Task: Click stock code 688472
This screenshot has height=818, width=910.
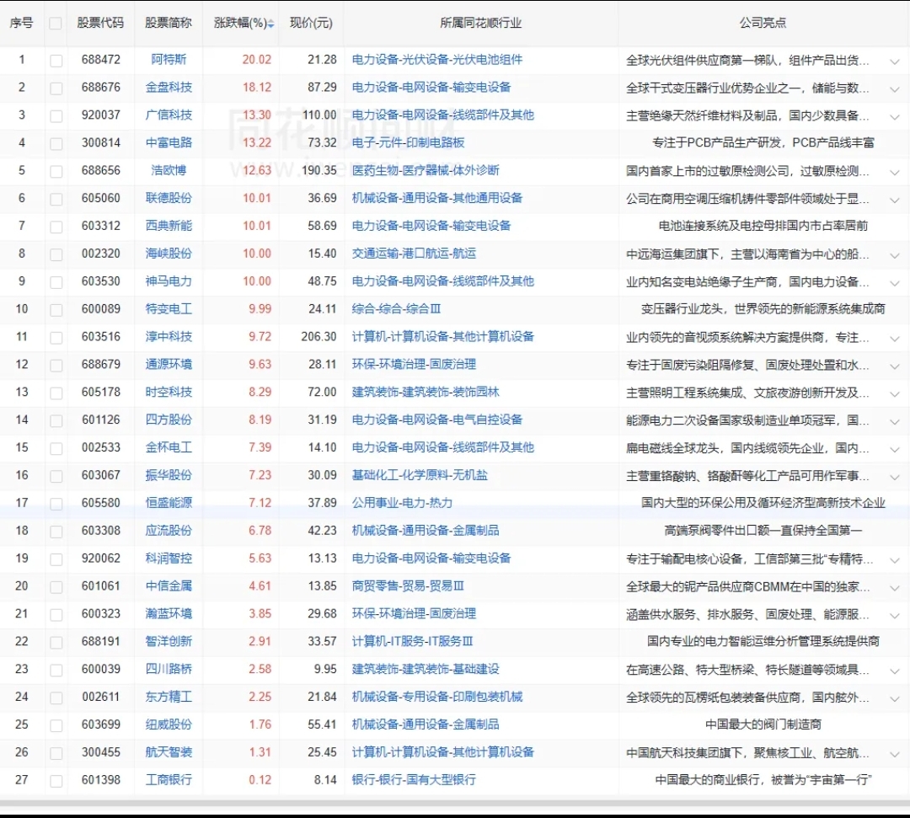Action: point(100,60)
